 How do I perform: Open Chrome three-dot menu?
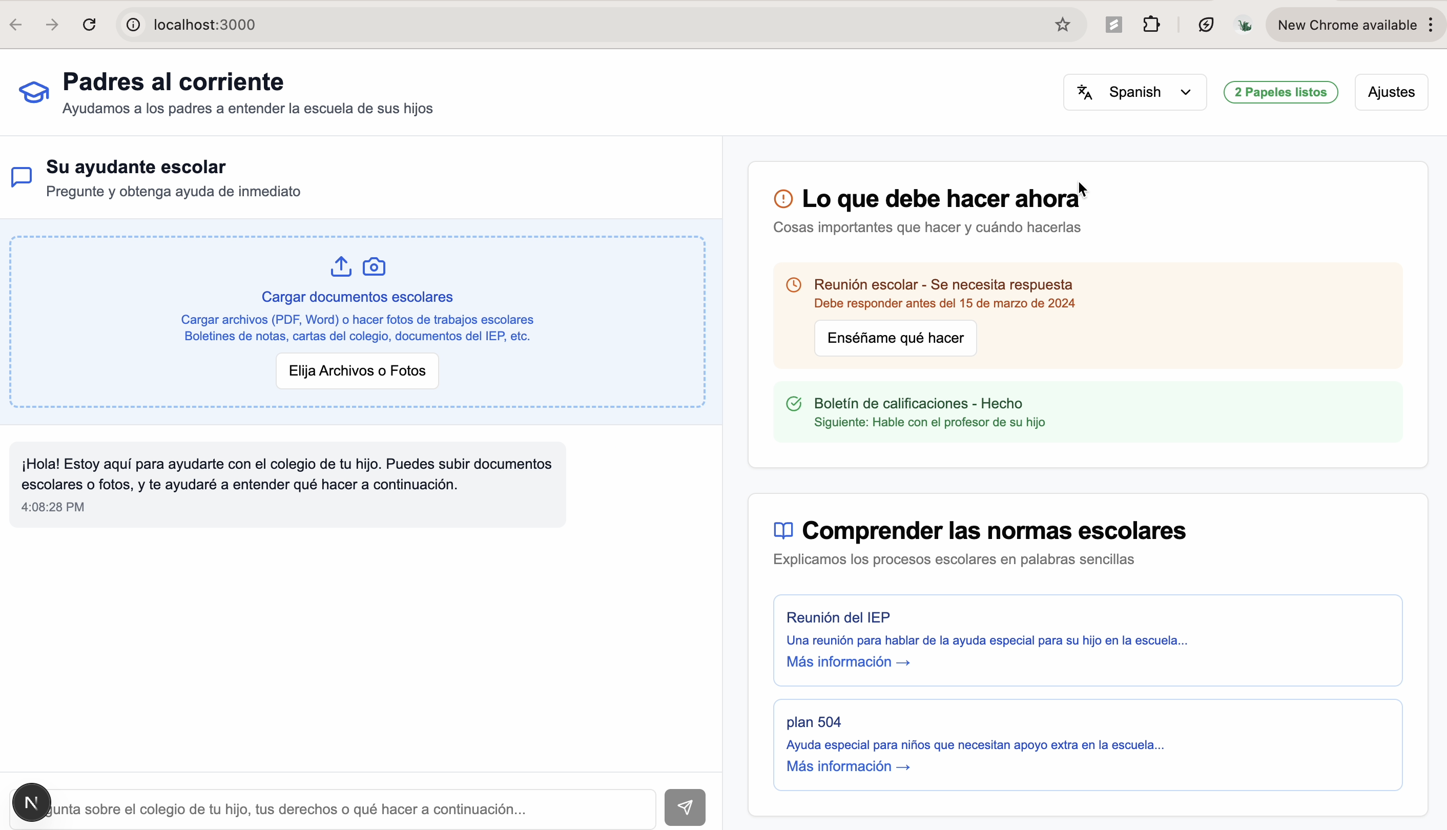click(1431, 25)
